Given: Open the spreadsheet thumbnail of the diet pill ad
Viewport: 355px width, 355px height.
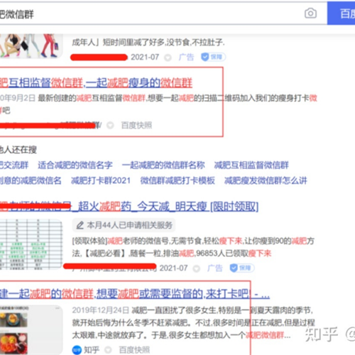Looking at the screenshot, I should (x=31, y=244).
